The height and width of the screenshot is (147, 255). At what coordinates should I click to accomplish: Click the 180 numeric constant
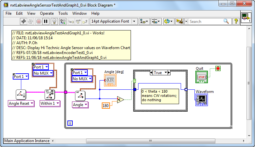pos(105,106)
